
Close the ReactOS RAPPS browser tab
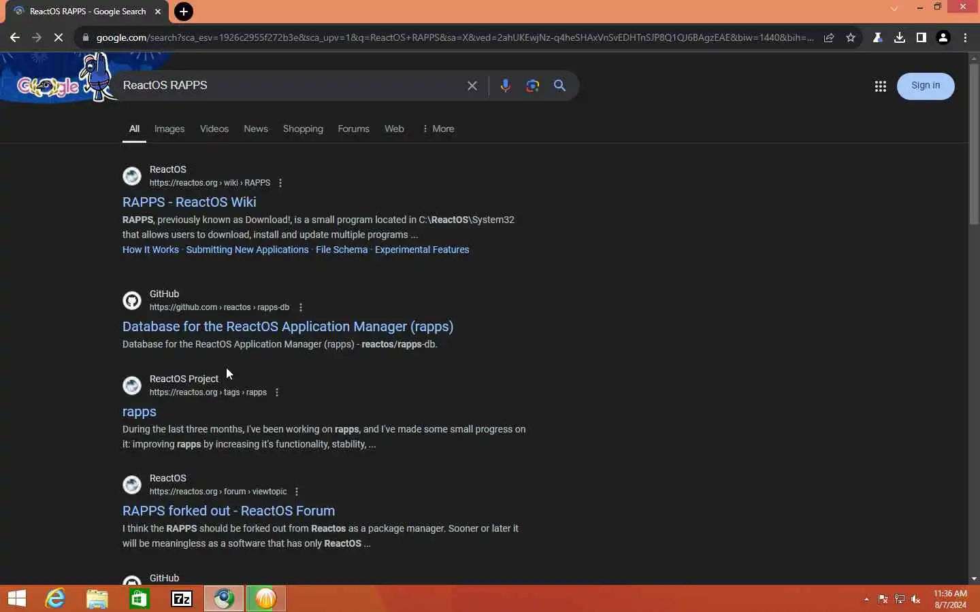pyautogui.click(x=158, y=12)
